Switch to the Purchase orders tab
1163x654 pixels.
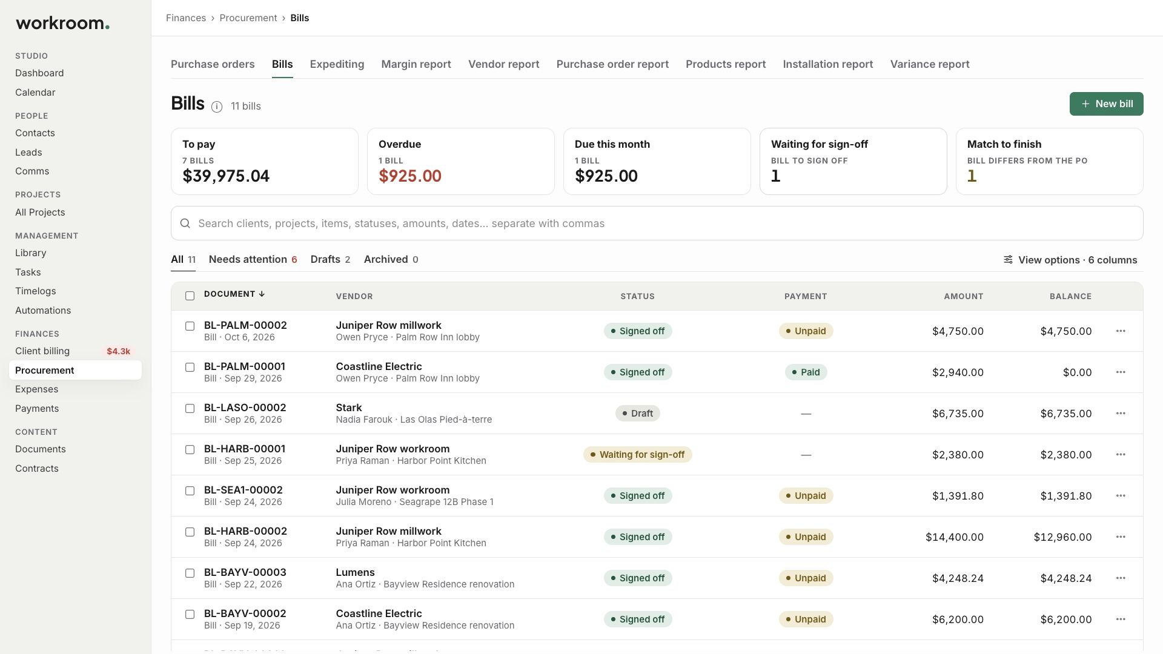tap(213, 64)
